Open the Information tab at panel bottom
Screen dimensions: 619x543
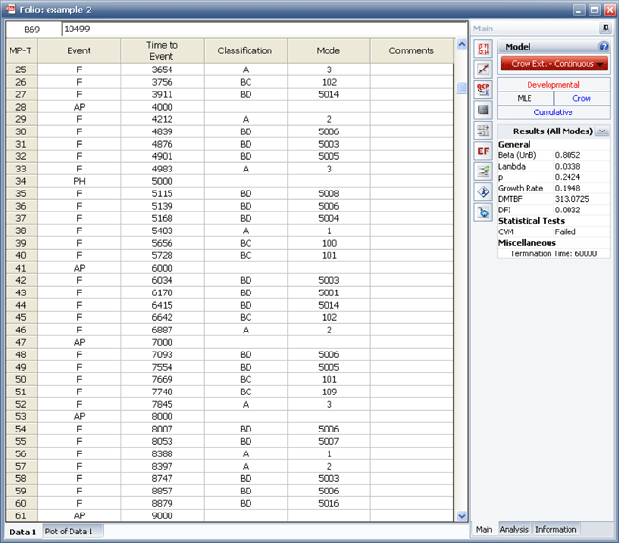(555, 529)
